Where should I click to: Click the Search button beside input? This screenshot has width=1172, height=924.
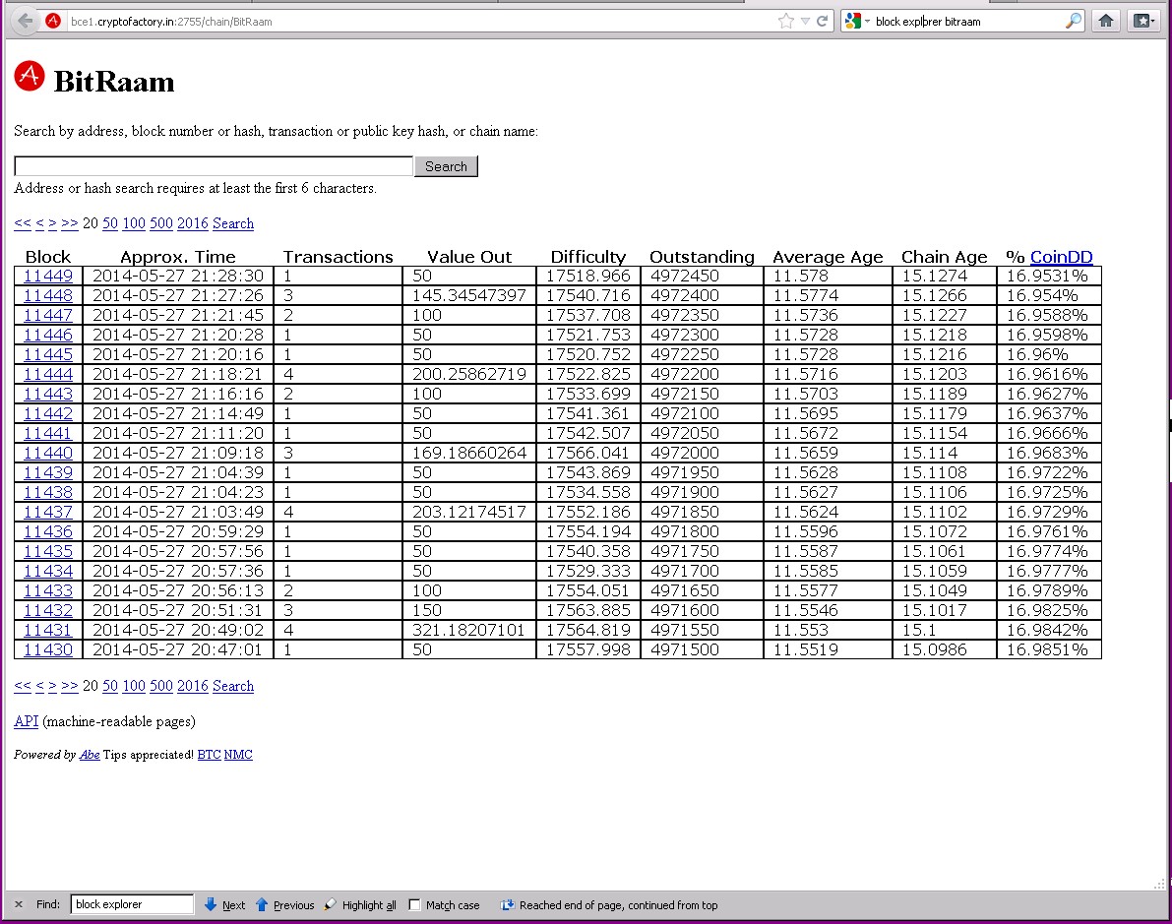click(446, 166)
